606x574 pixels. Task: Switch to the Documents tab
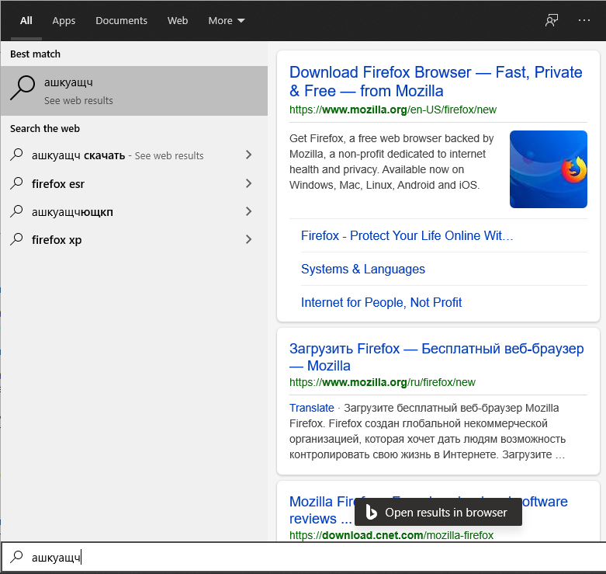tap(121, 20)
